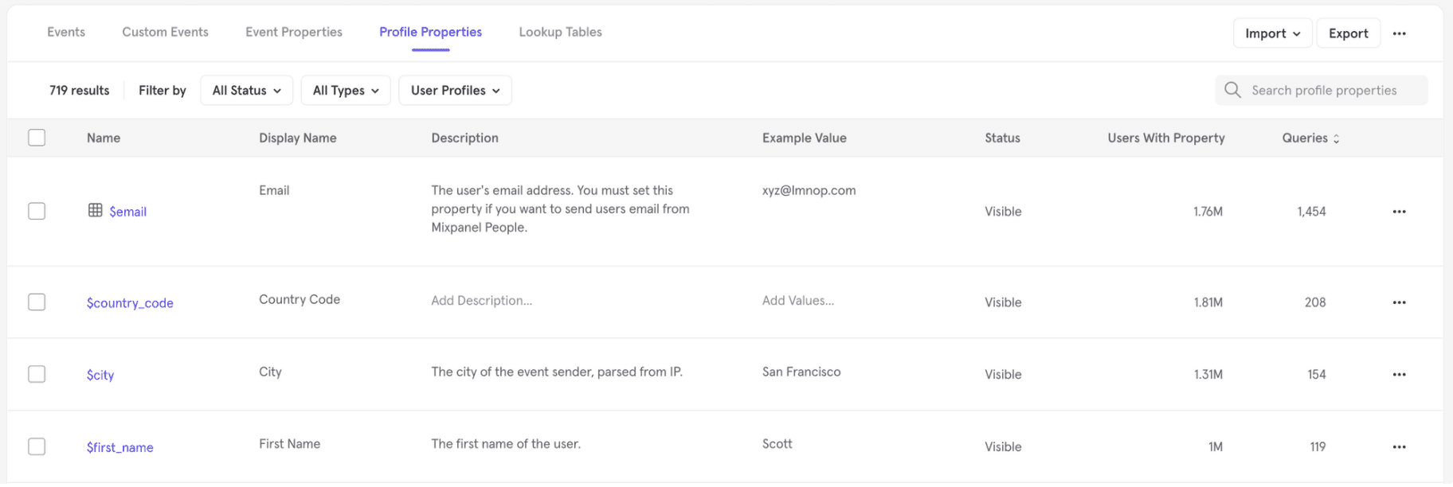Viewport: 1453px width, 487px height.
Task: Open the $first_name property link
Action: [x=119, y=447]
